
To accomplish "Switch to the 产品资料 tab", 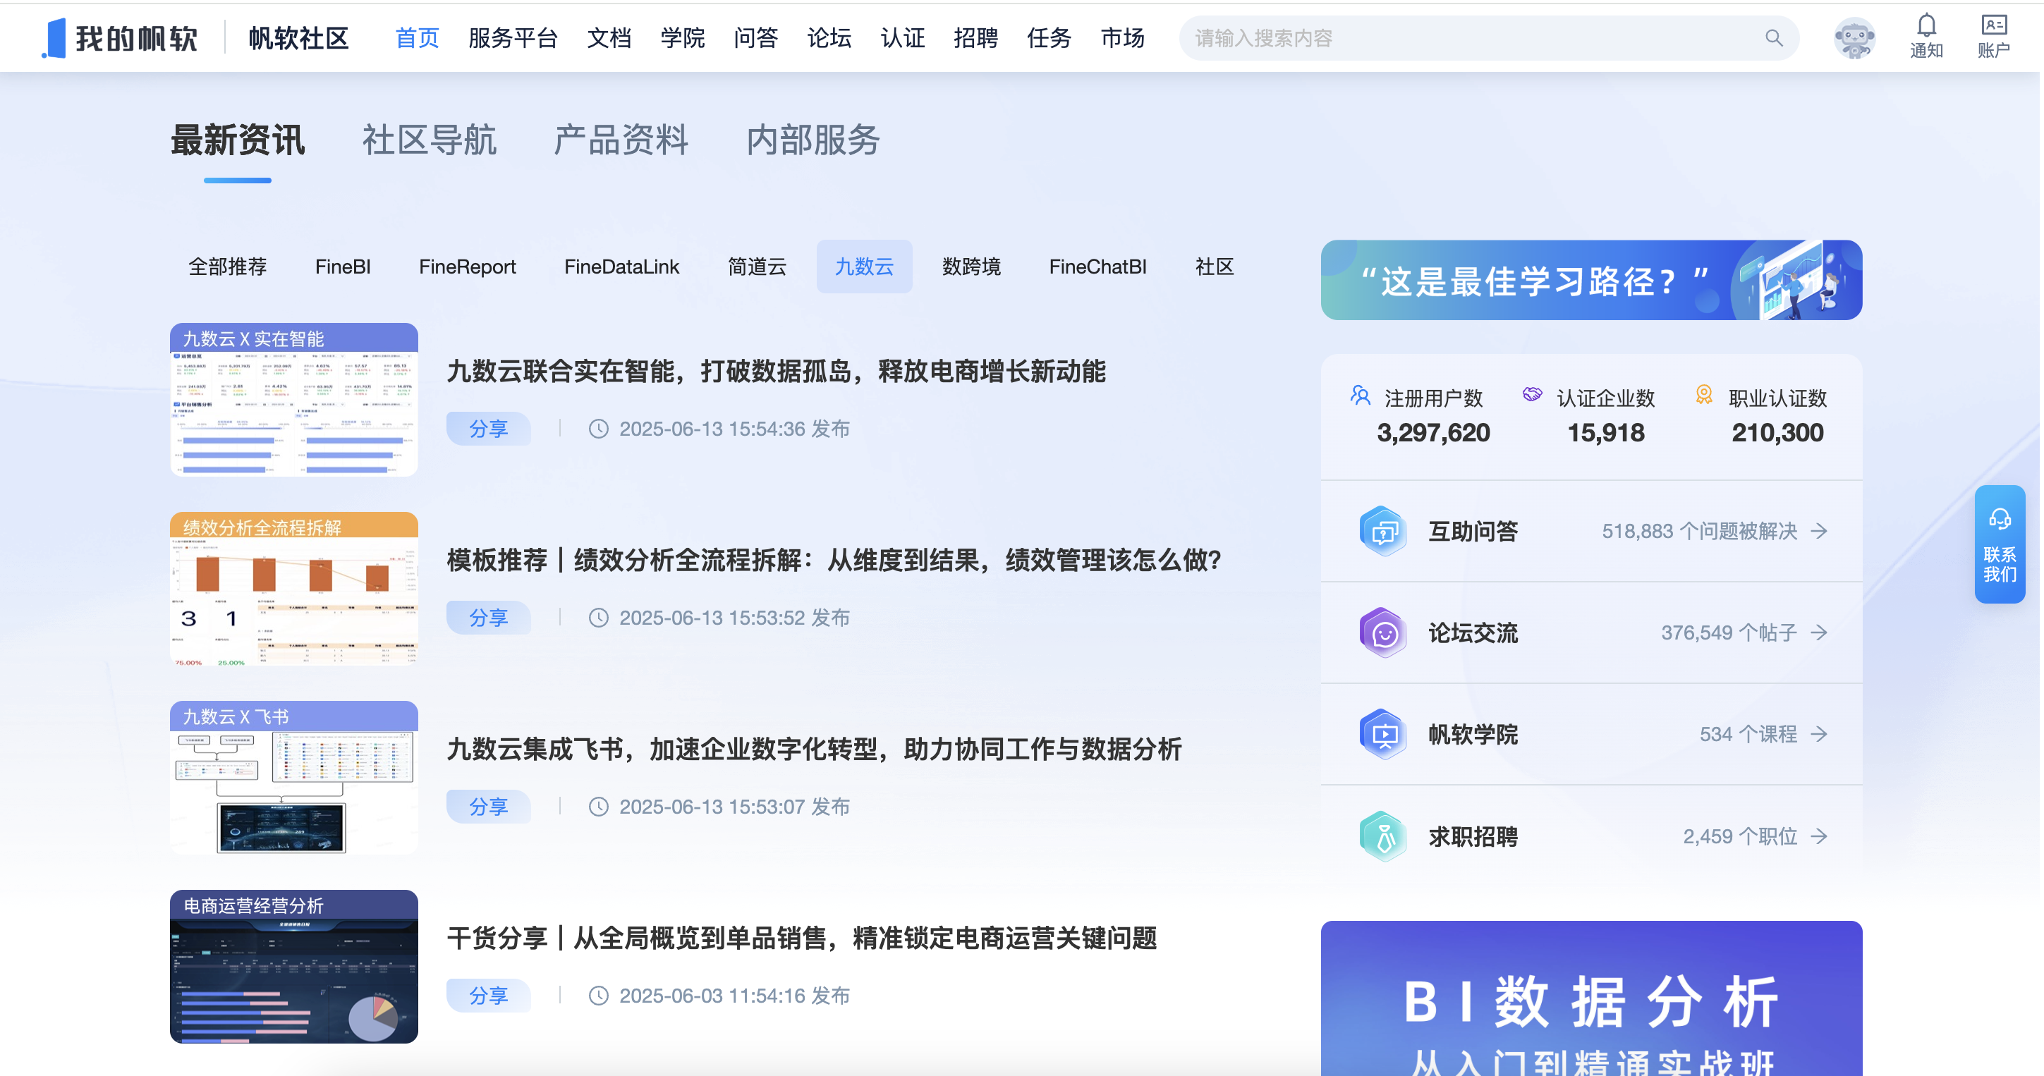I will [621, 140].
